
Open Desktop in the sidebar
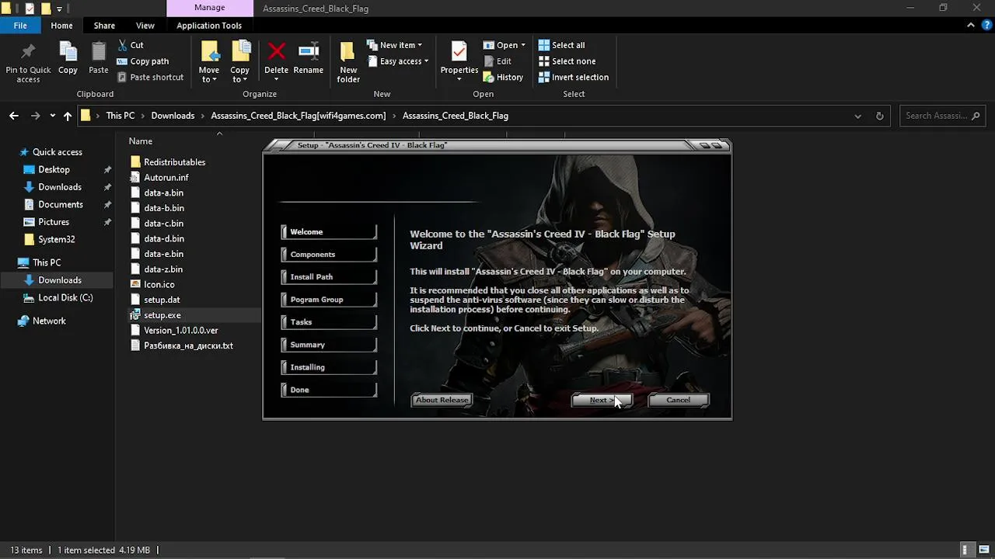(x=54, y=169)
